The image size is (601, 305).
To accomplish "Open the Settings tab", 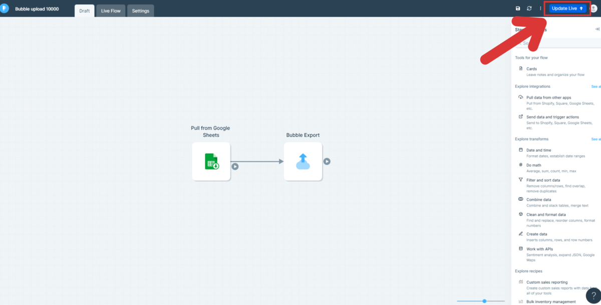I will click(141, 11).
